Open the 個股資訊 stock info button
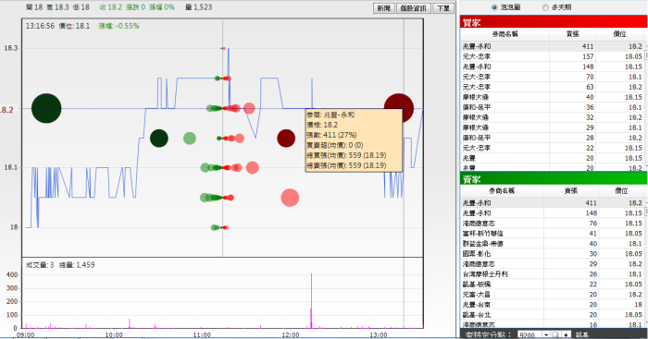 click(x=413, y=8)
